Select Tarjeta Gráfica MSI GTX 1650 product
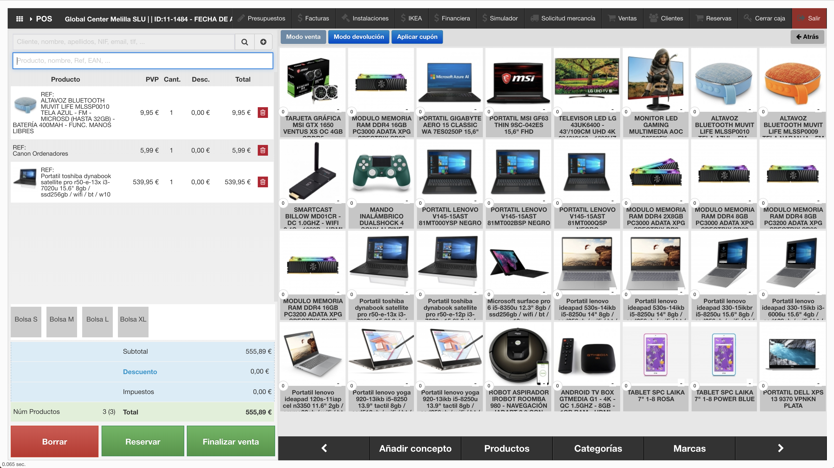834x468 pixels. (313, 93)
